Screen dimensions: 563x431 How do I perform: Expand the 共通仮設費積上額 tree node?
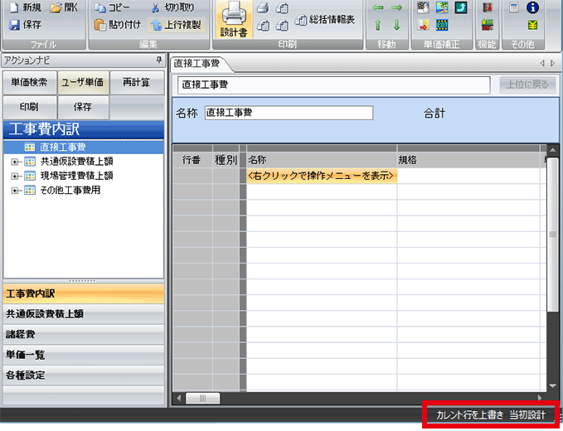14,162
